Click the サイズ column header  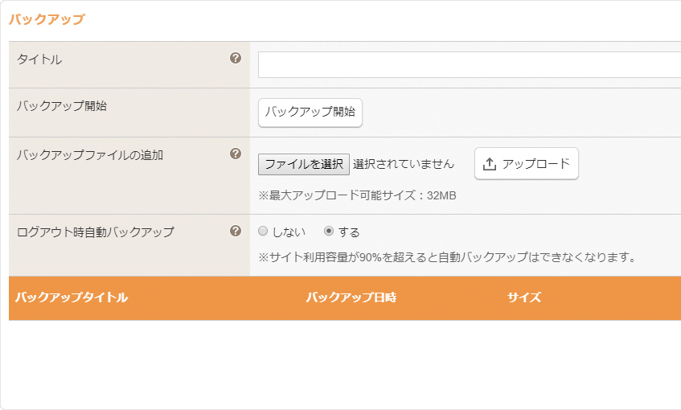tap(523, 297)
